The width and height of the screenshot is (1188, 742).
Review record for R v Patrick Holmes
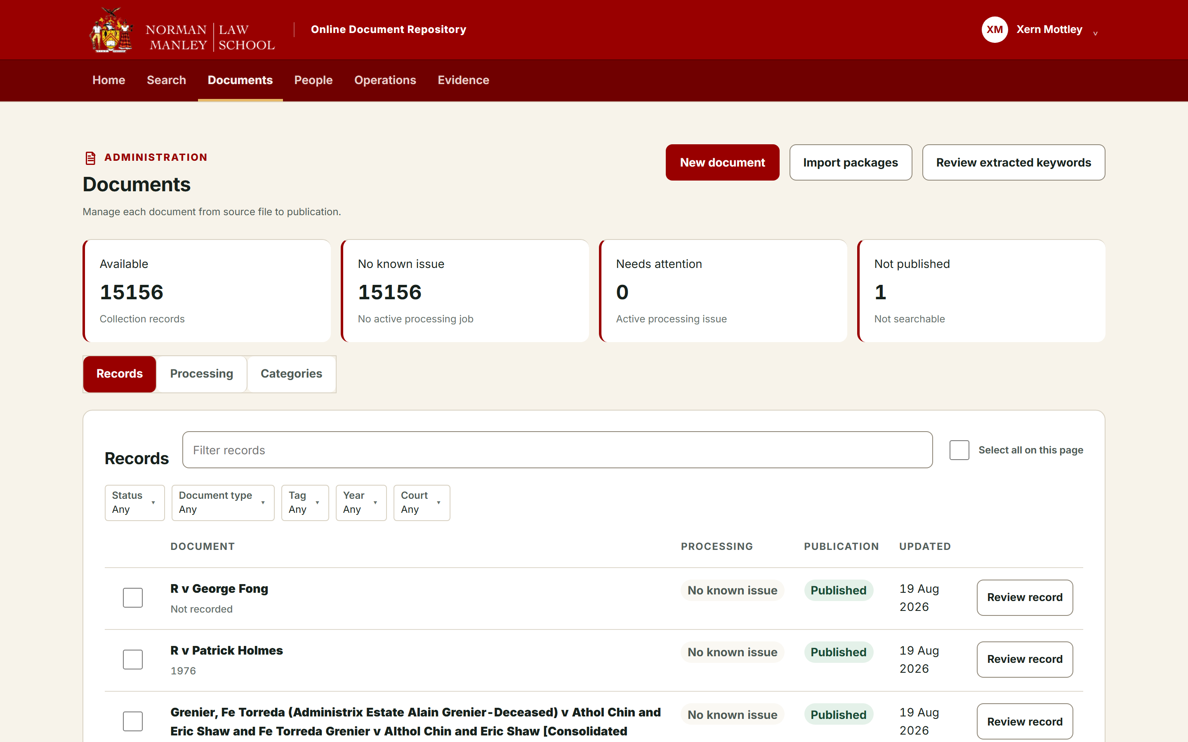coord(1025,660)
